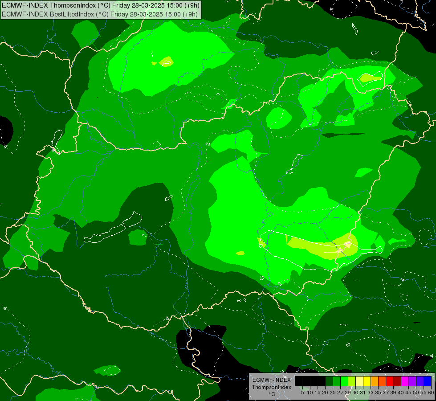Viewport: 436px width, 401px height.
Task: Click the legend value label 37
Action: (x=386, y=393)
